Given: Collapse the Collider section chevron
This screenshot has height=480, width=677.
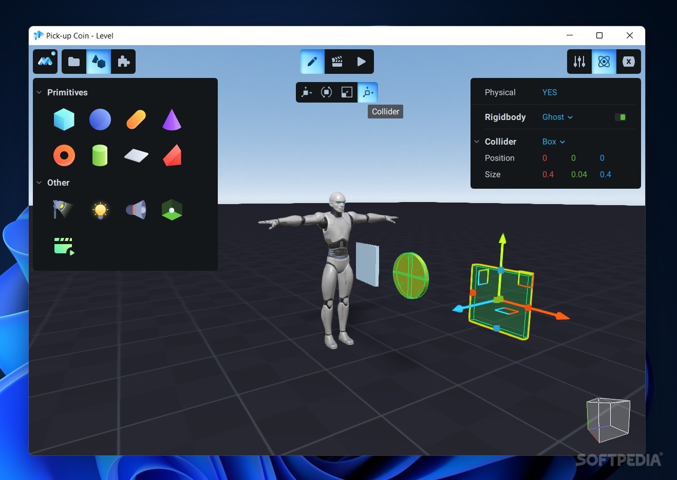Looking at the screenshot, I should (x=477, y=142).
